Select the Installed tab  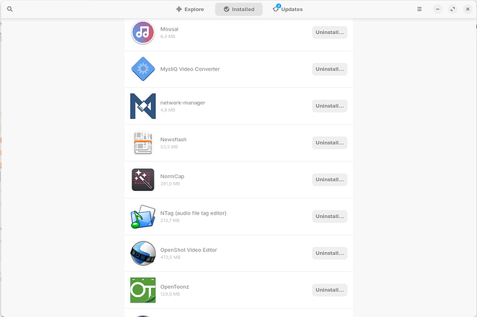[x=239, y=9]
